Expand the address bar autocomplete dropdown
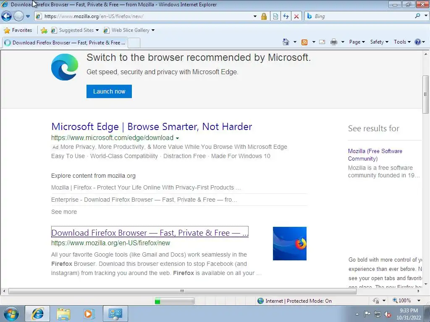 pyautogui.click(x=255, y=16)
